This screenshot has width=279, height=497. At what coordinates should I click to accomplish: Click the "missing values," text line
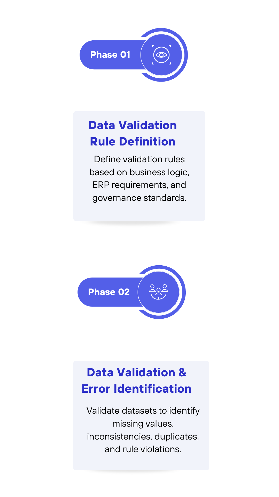coord(143,424)
